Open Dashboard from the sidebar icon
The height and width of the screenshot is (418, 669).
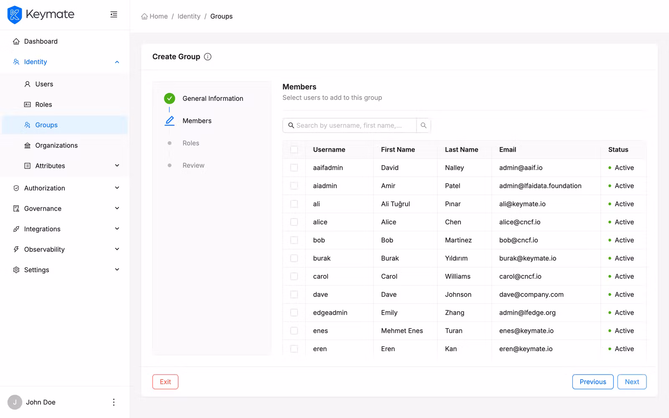pyautogui.click(x=16, y=41)
